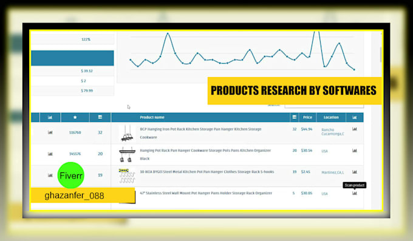Click the blue highlighted bar in left panel
Viewport: 413px width, 241px height.
(72, 58)
